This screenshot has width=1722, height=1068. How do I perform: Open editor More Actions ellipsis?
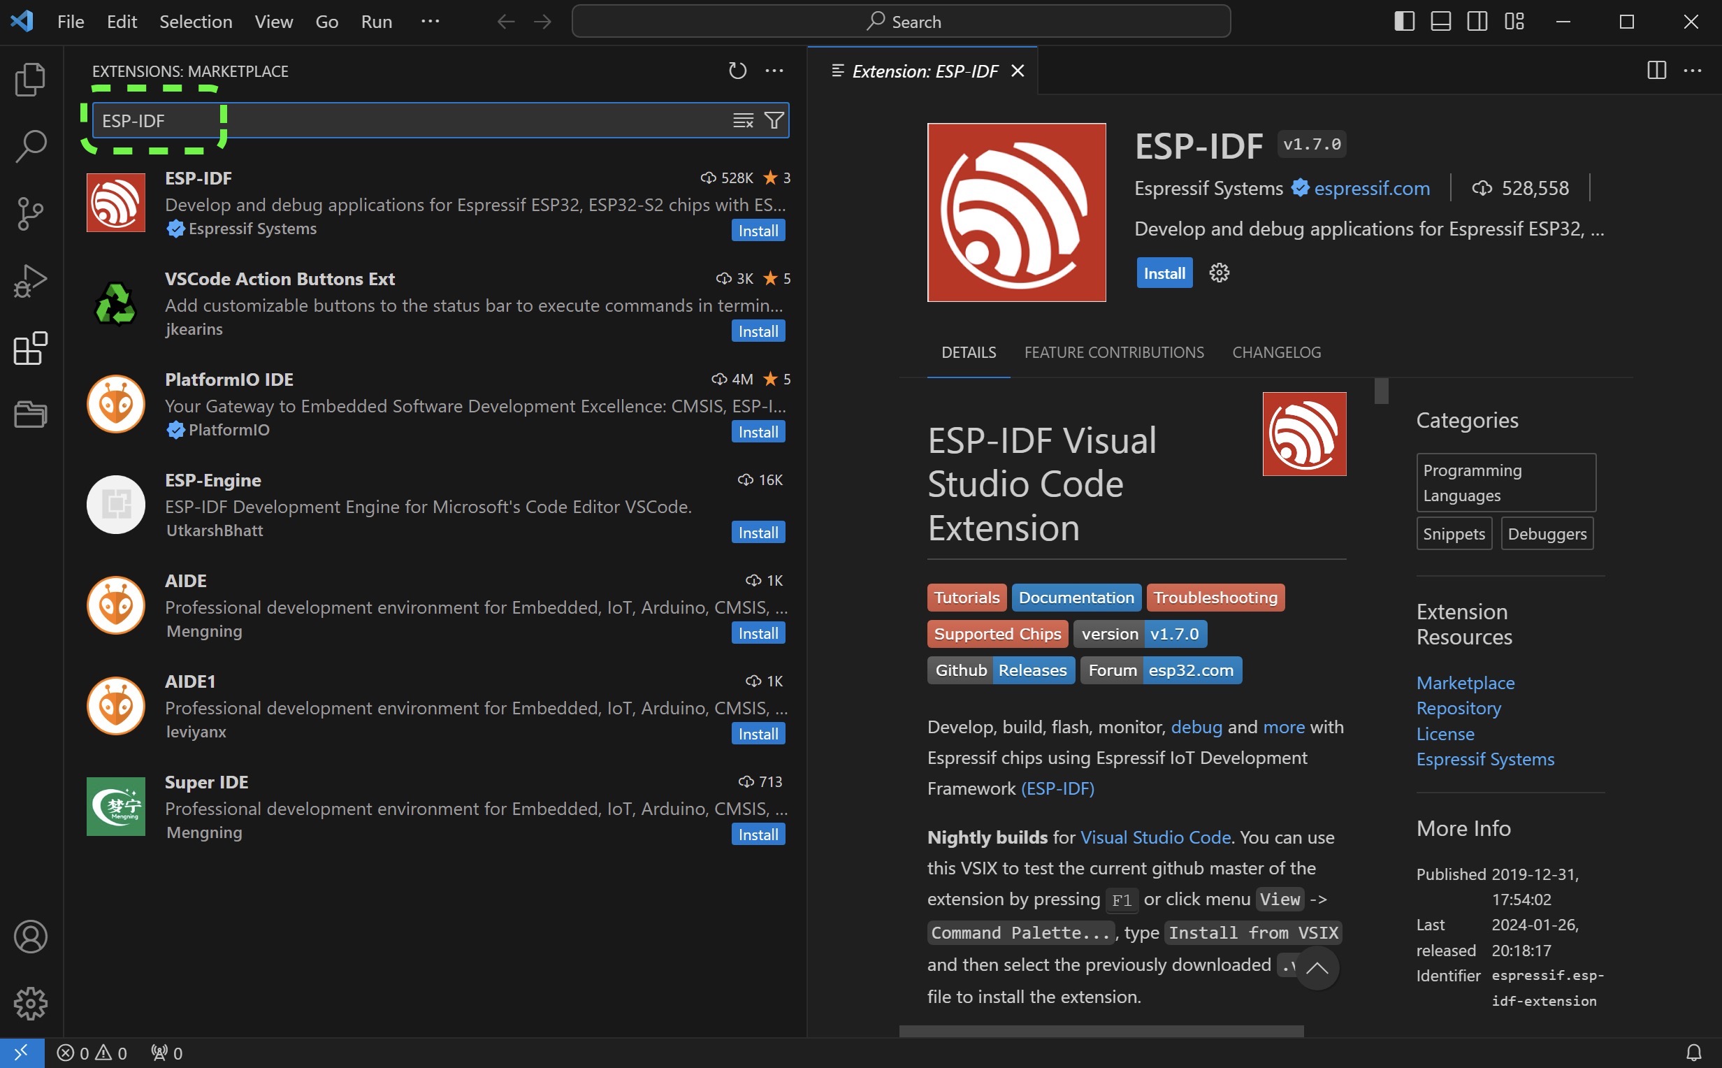pos(1693,71)
